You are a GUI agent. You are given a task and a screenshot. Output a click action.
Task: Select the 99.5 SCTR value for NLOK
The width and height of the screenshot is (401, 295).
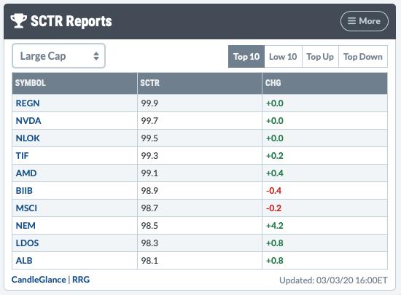pyautogui.click(x=149, y=138)
